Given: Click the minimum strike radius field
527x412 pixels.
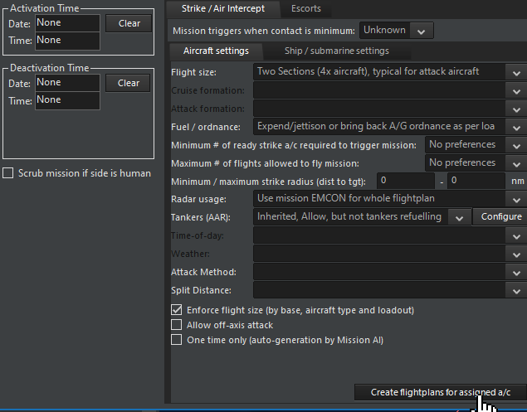Looking at the screenshot, I should (405, 181).
